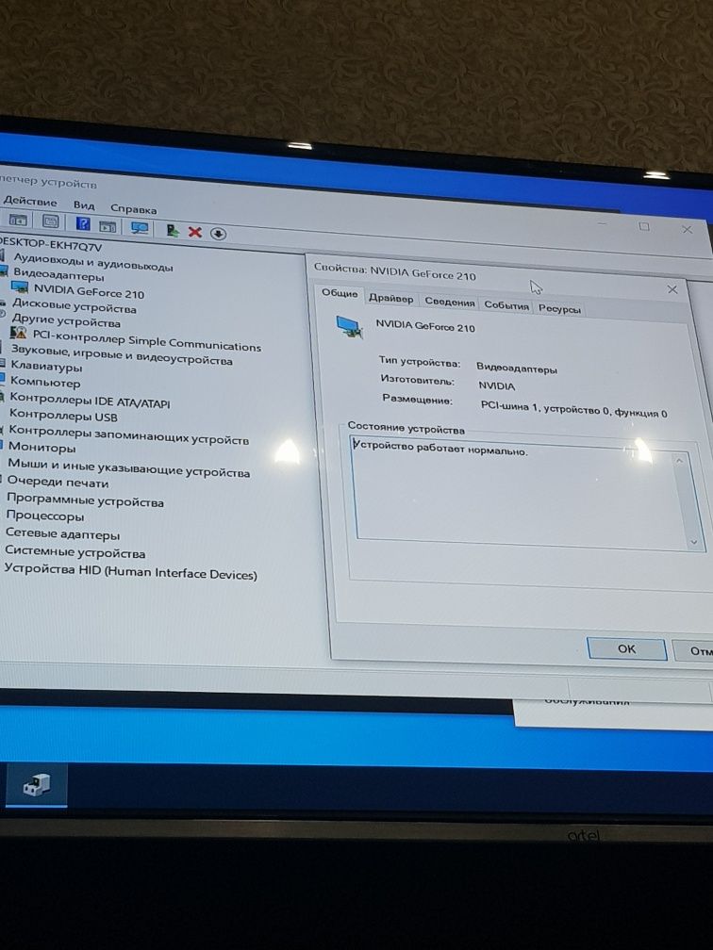
Task: Open the Вид menu
Action: (84, 205)
